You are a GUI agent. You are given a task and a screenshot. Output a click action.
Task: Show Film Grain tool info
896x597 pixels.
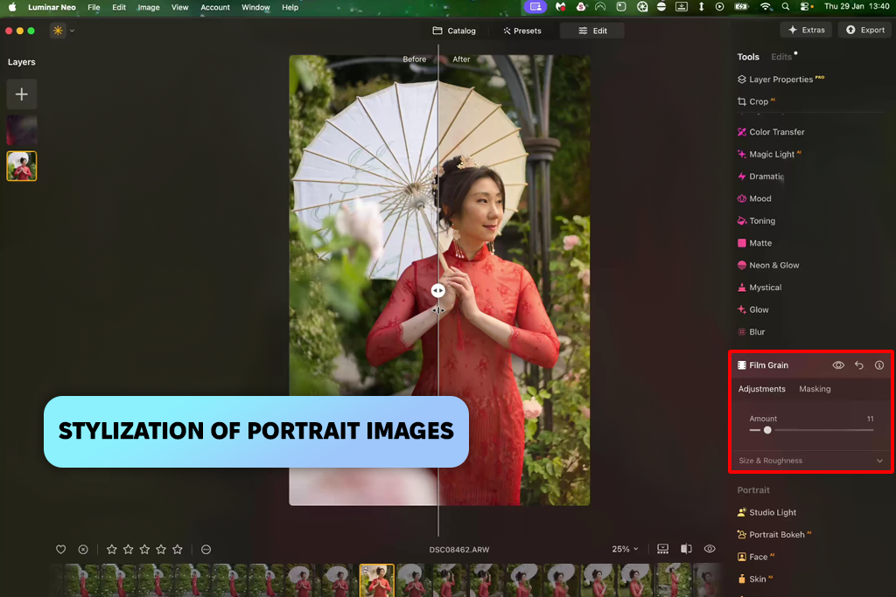879,365
